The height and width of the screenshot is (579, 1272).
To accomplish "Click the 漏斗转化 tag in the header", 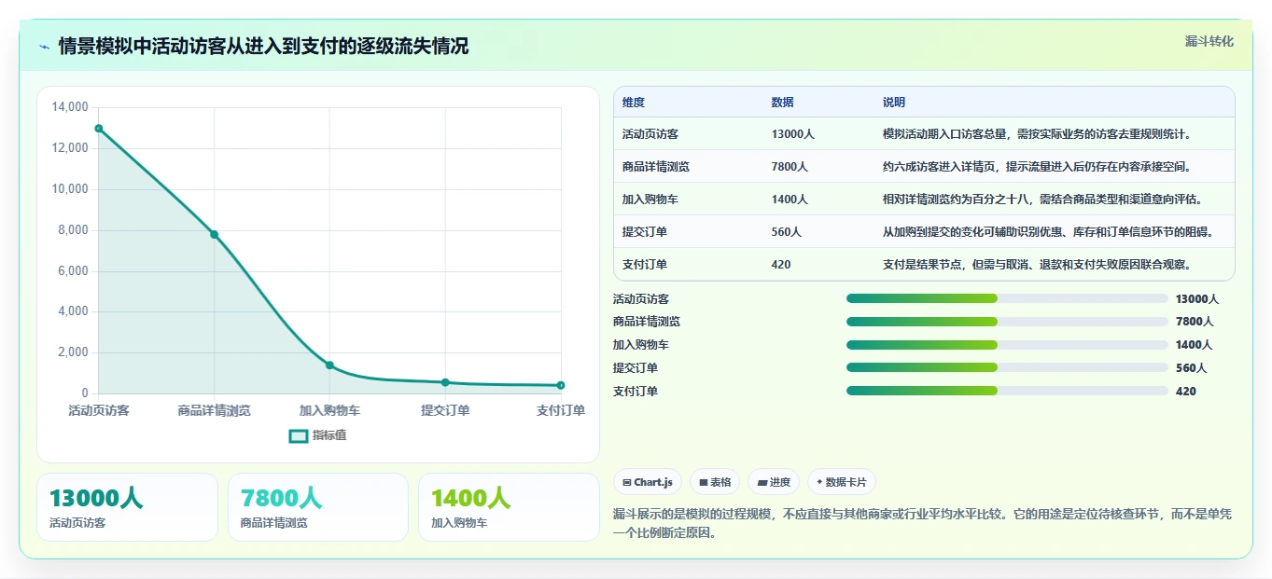I will tap(1209, 42).
